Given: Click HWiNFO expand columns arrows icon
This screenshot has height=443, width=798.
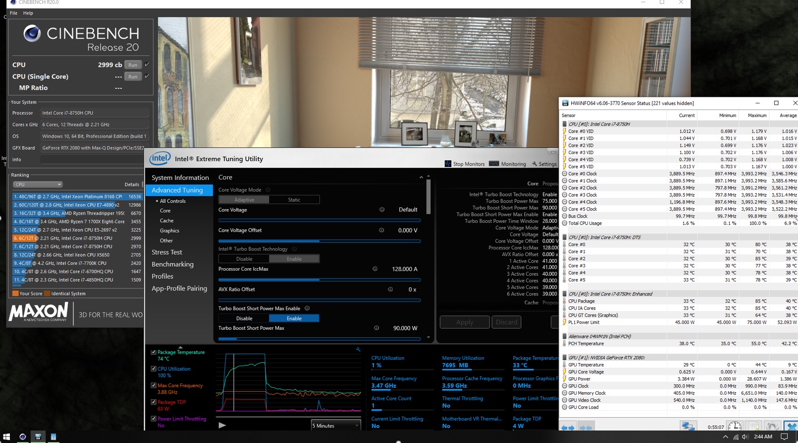Looking at the screenshot, I should click(x=568, y=427).
